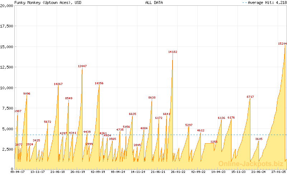Click the 2877 peak label
This screenshot has width=287, height=175.
pyautogui.click(x=19, y=145)
